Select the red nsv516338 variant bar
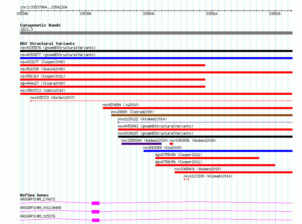302x224 pixels. pos(156,72)
